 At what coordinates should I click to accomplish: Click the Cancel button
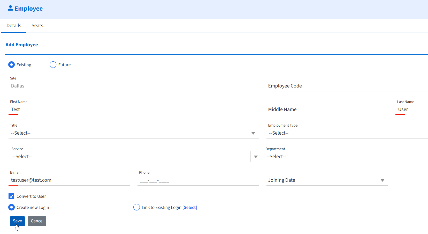pos(37,221)
